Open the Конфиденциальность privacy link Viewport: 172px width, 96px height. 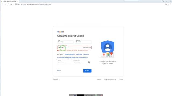pos(110,79)
